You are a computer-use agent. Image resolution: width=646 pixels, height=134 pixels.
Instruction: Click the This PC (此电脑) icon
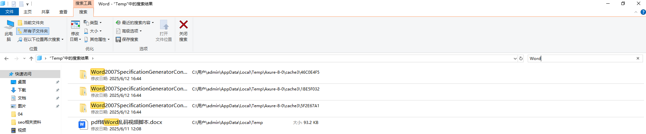9,30
